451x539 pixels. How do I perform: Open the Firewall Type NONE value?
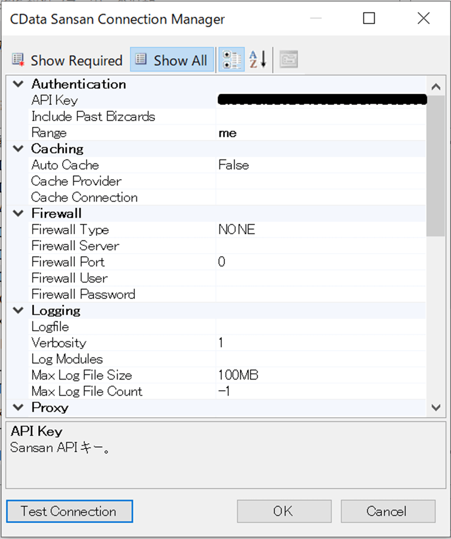(321, 230)
